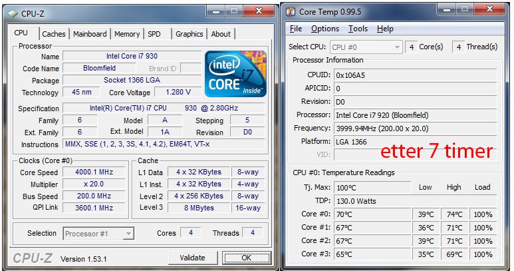Image resolution: width=514 pixels, height=271 pixels.
Task: Click the Platform field 'LGA 1366'
Action: click(x=416, y=142)
